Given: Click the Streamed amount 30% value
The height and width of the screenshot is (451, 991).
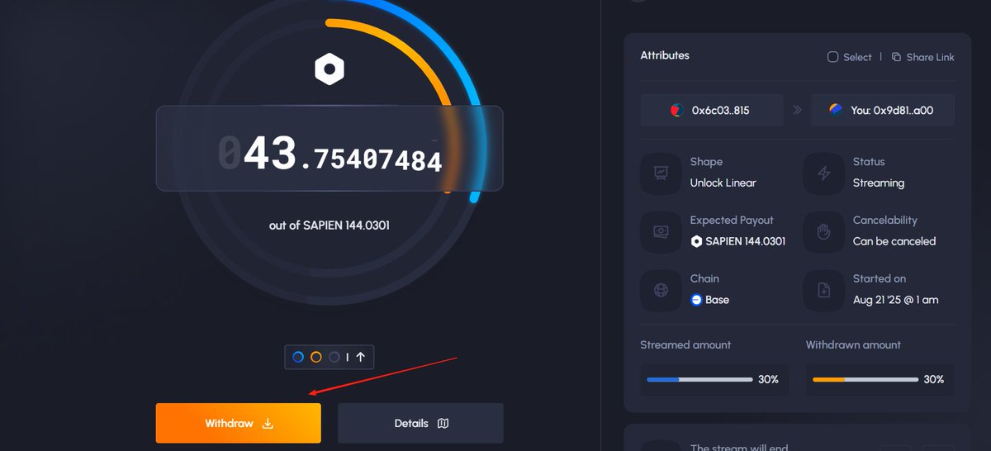Looking at the screenshot, I should pos(768,380).
